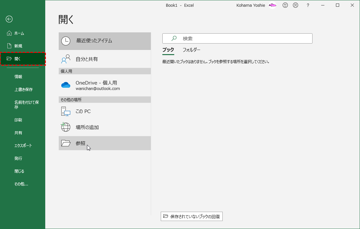Click the OneDrive cloud icon
Screen dimensions: 360x229
66,85
